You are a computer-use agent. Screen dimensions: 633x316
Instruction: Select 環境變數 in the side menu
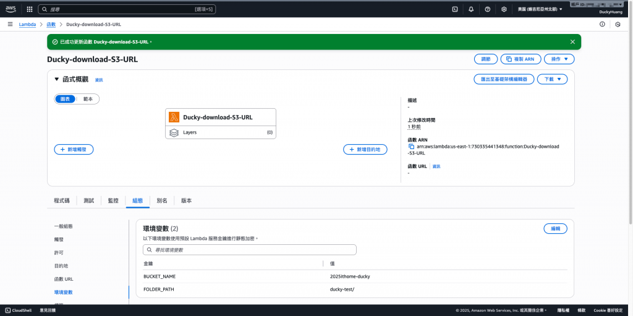[x=64, y=292]
